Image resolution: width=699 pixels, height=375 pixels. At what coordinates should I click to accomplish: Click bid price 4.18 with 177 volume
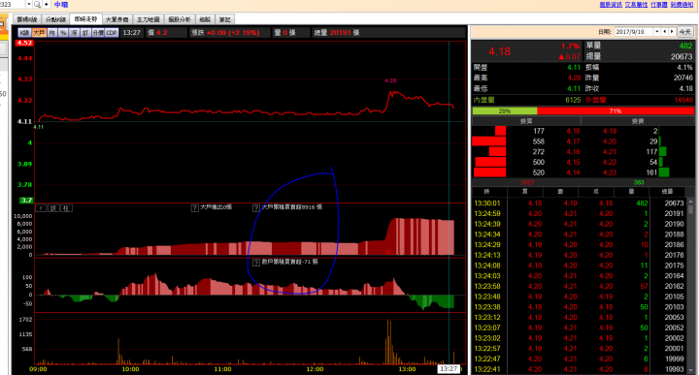pyautogui.click(x=574, y=131)
